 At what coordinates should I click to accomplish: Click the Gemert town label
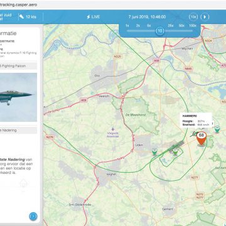pos(168,209)
